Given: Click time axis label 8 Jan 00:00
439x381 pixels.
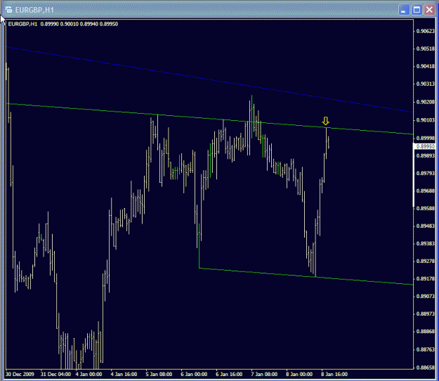Looking at the screenshot, I should pos(299,374).
